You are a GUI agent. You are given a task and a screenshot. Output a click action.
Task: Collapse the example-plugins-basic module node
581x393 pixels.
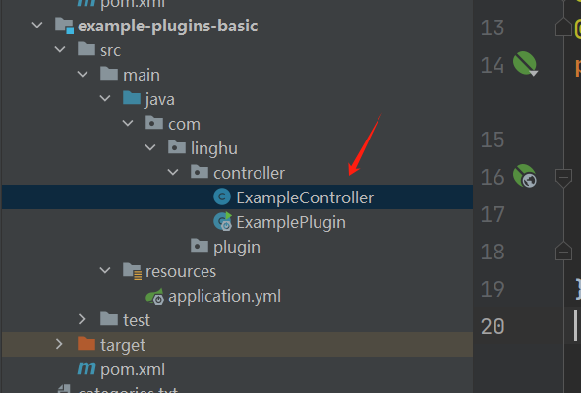pyautogui.click(x=37, y=26)
